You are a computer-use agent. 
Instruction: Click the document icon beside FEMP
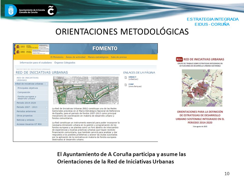[x=126, y=85]
